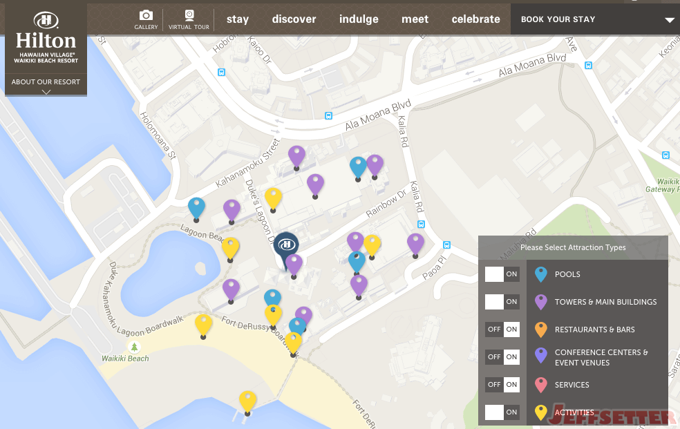Click the orange Restaurants legend pin
Screen dimensions: 680x429
tap(541, 330)
